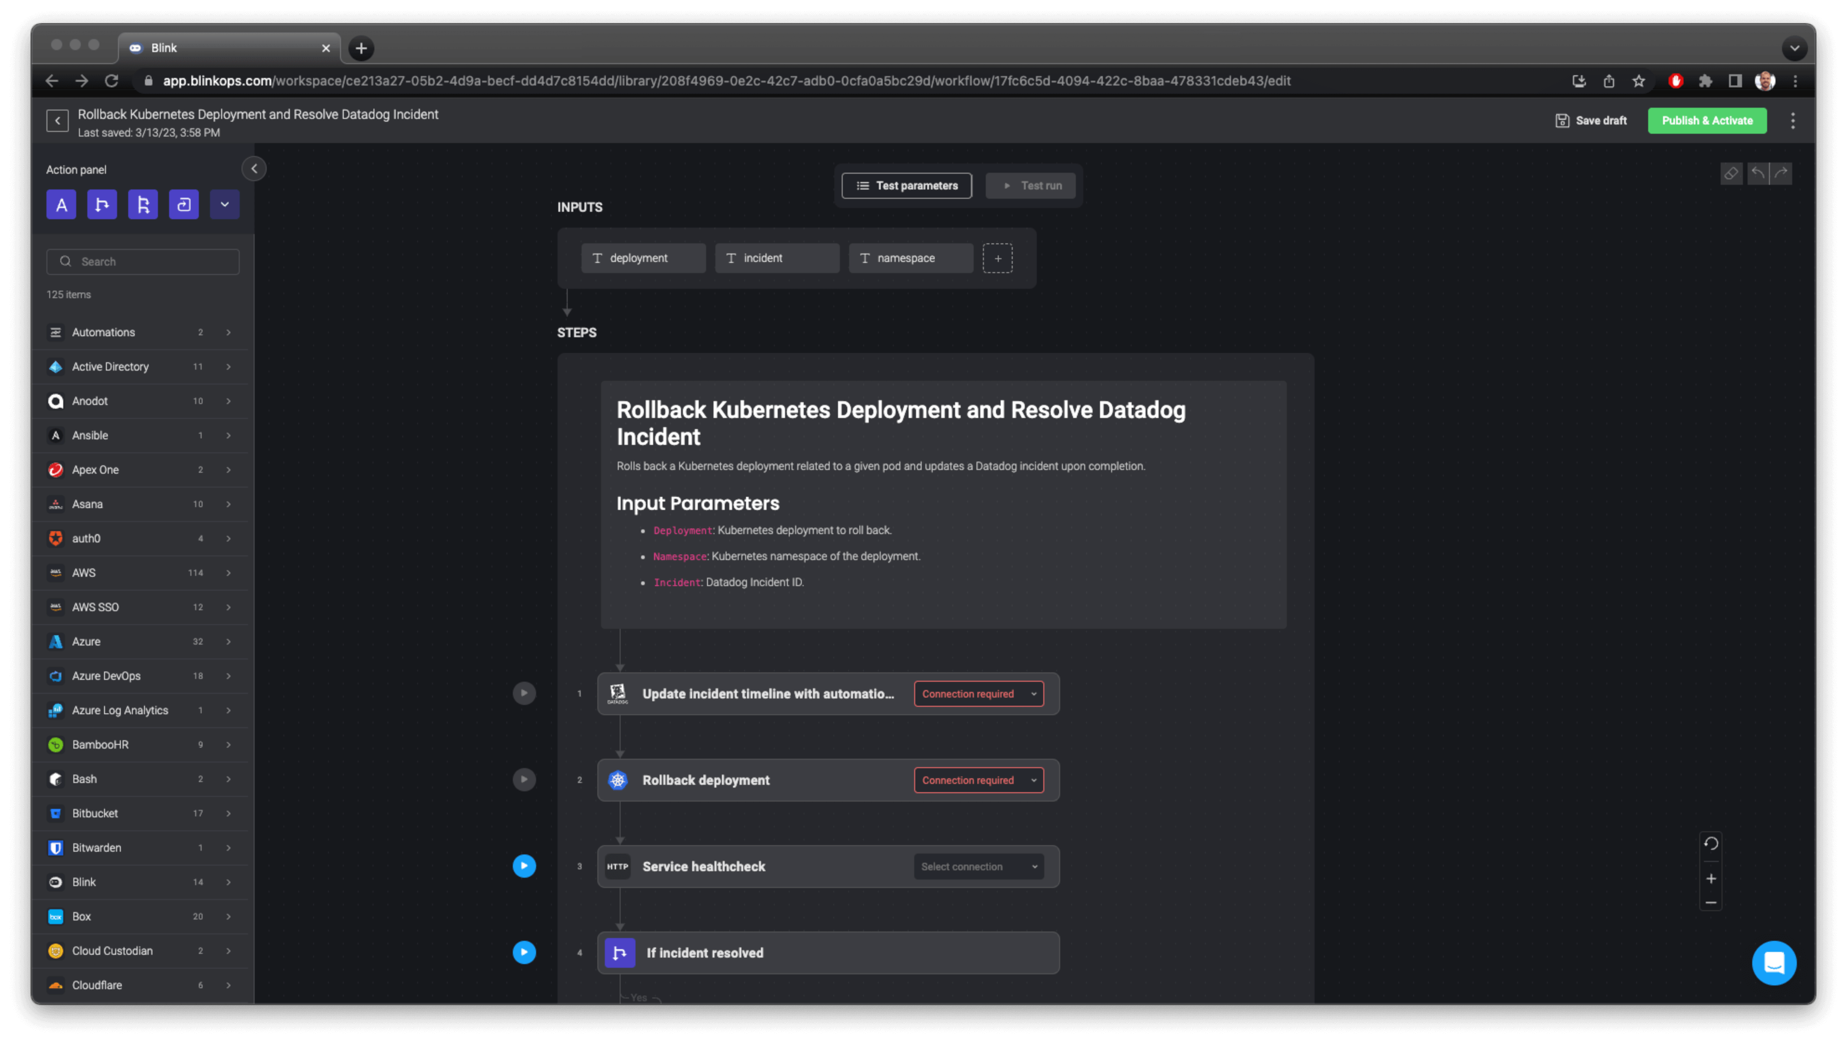The width and height of the screenshot is (1847, 1043).
Task: Click the Kubernetes icon on the Rollback deployment step
Action: click(617, 780)
